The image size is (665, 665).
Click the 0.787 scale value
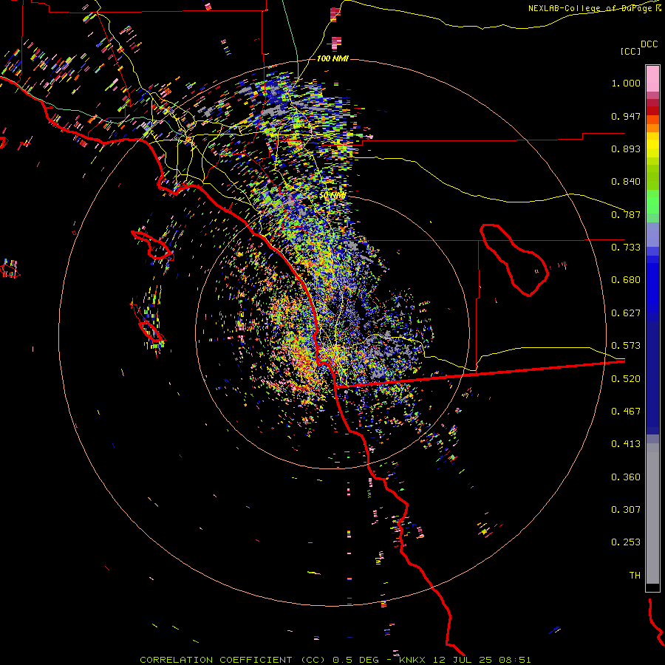tap(626, 214)
